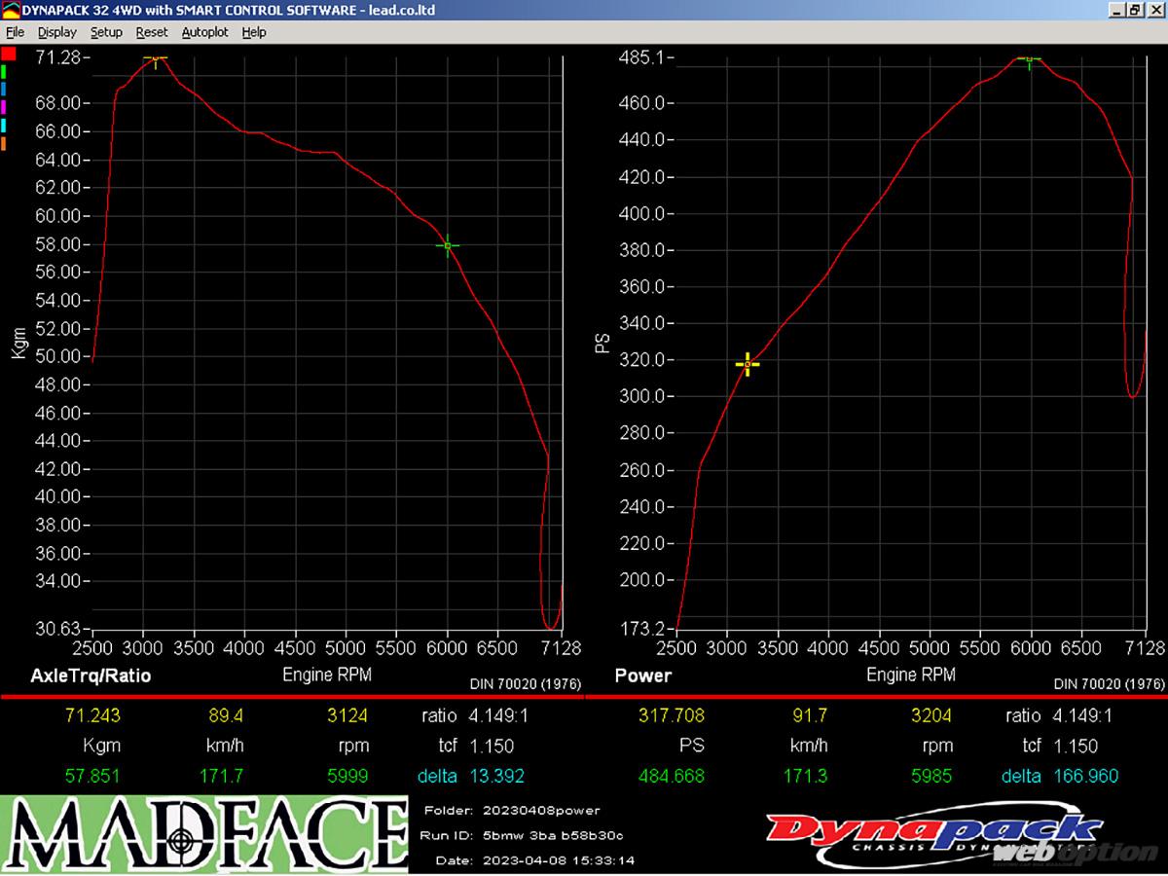Click the MADFACE logo
The height and width of the screenshot is (876, 1168).
point(204,834)
